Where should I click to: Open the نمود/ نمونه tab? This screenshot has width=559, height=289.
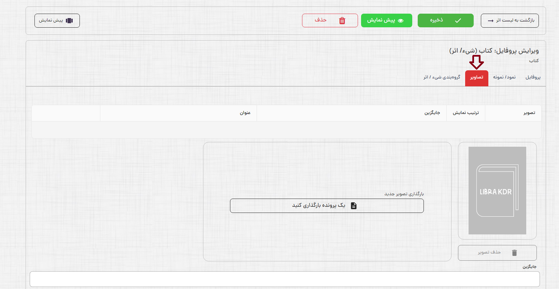504,77
